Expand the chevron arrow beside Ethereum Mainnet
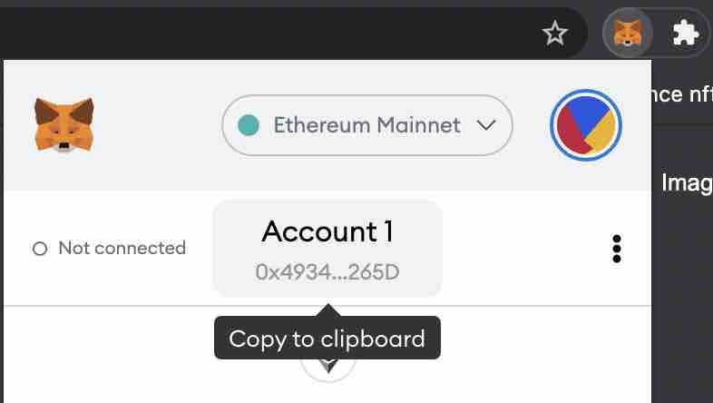The height and width of the screenshot is (403, 713). [485, 125]
